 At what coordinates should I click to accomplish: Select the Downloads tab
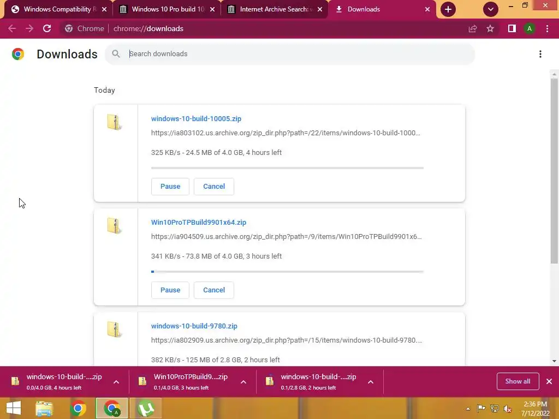coord(382,9)
